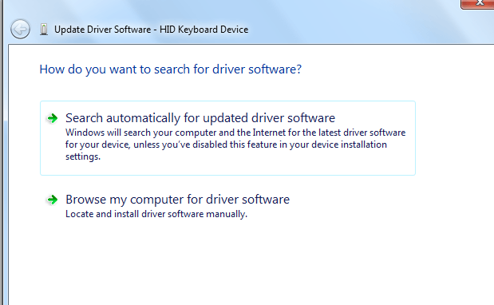The height and width of the screenshot is (305, 494).
Task: Click green arrow beside Browse my computer
Action: tap(53, 200)
